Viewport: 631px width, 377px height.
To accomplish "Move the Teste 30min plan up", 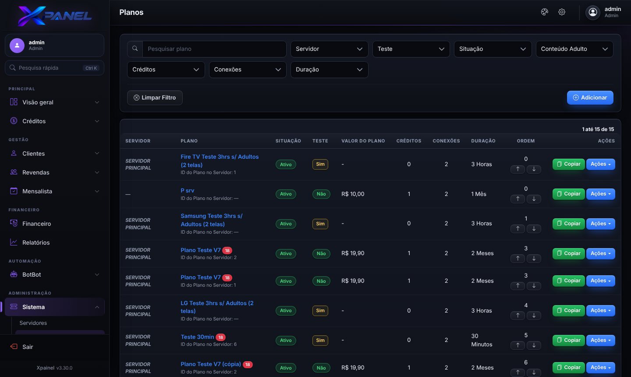I will pyautogui.click(x=518, y=345).
